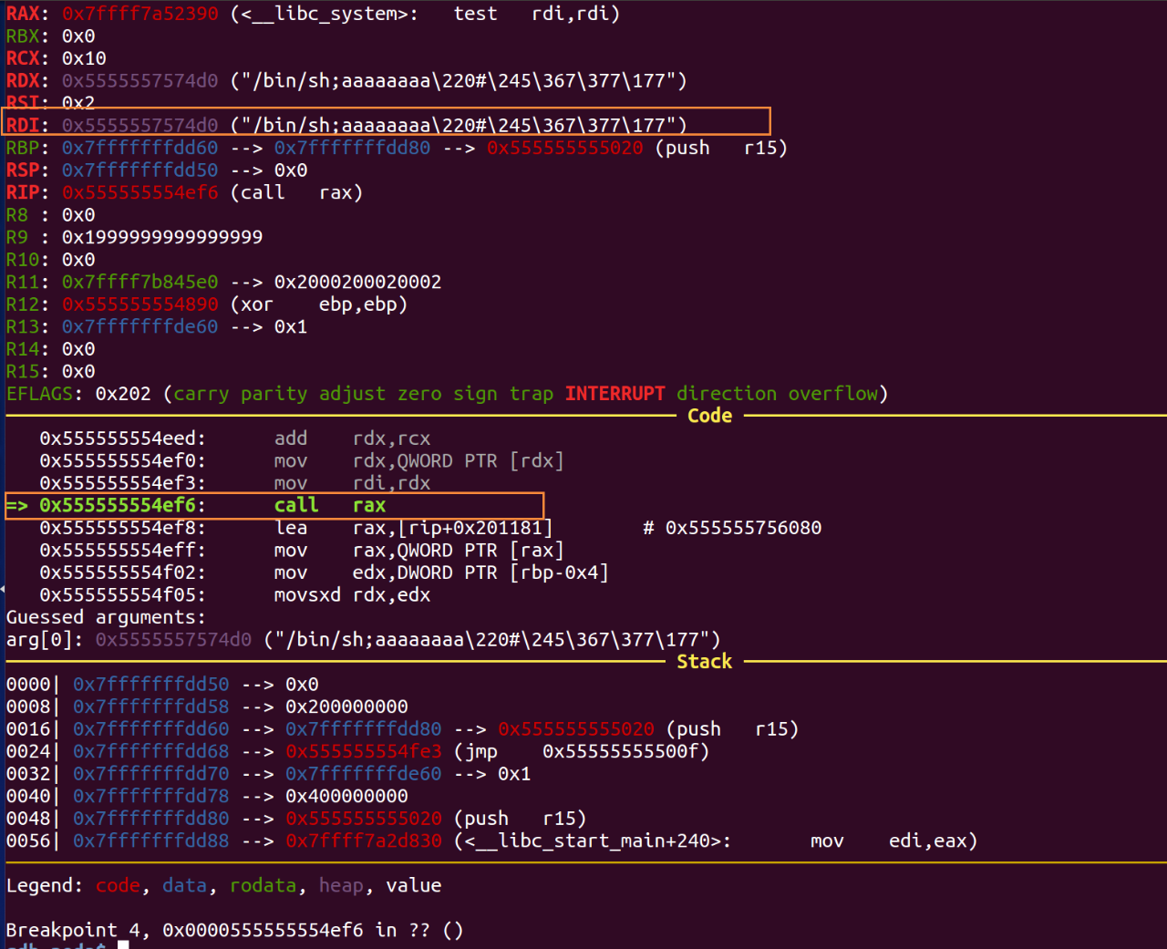The height and width of the screenshot is (949, 1167).
Task: Click the current instruction call rax line
Action: 274,505
